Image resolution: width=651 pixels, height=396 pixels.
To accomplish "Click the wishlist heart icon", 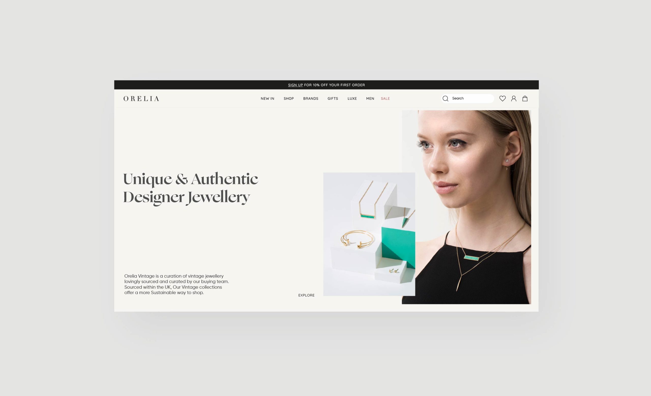I will pos(502,98).
